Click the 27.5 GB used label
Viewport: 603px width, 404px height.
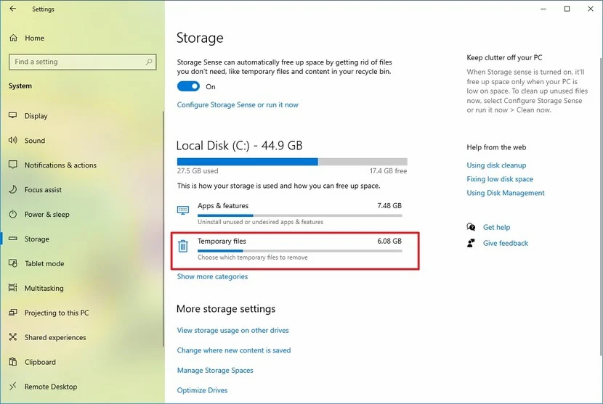[198, 171]
